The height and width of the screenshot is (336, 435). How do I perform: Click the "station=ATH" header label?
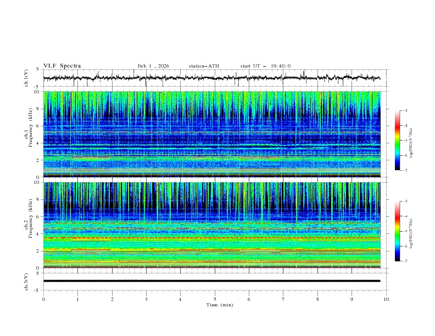pyautogui.click(x=204, y=66)
